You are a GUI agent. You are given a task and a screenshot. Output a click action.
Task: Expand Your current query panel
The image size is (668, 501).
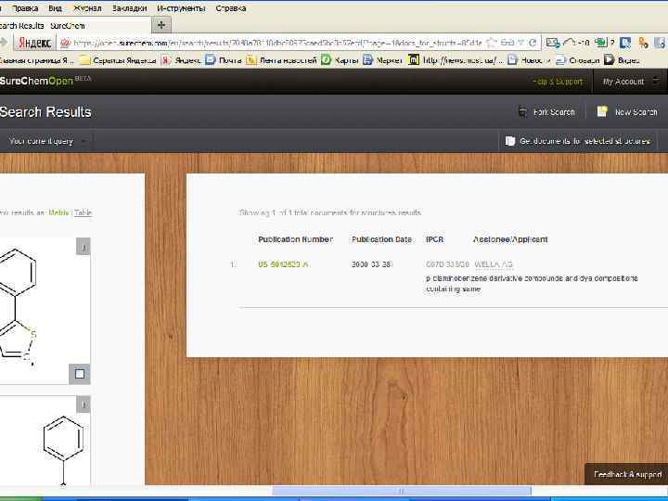tap(47, 141)
